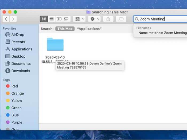Switch to gallery view
This screenshot has width=187, height=140.
pos(67,19)
